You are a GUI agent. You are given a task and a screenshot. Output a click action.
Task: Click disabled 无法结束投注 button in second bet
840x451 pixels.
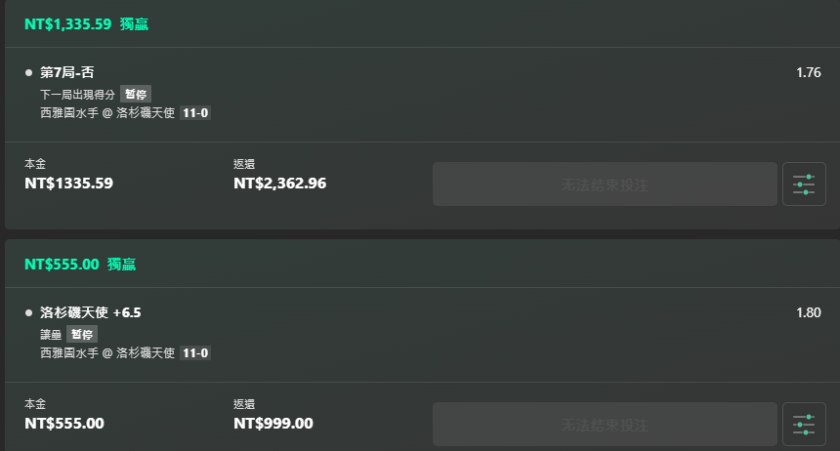(x=605, y=425)
